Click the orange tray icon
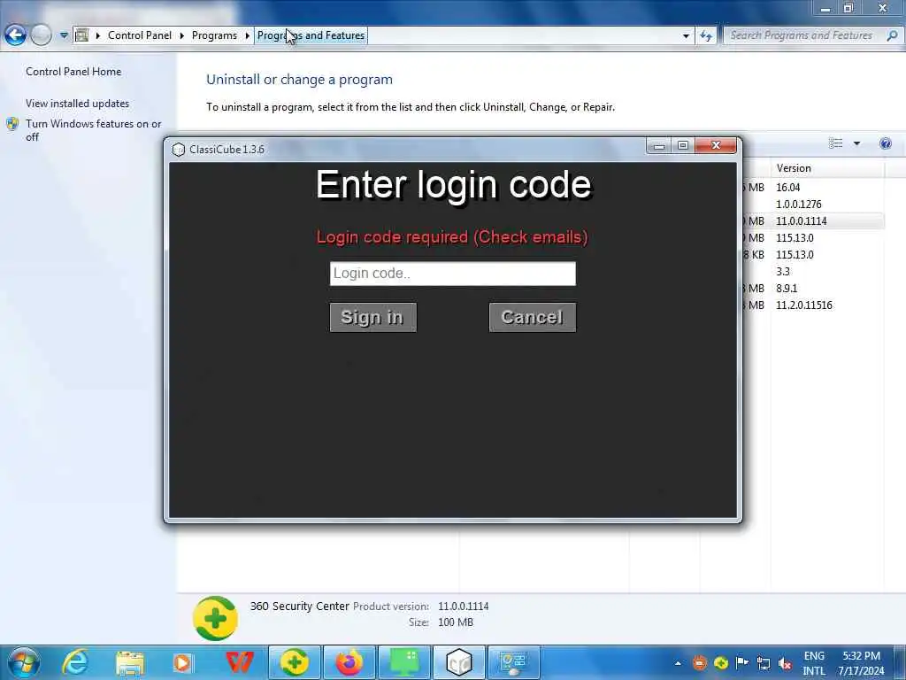906x680 pixels. [x=699, y=663]
